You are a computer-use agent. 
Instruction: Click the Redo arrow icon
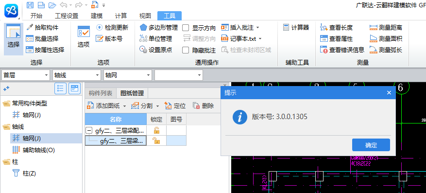[x=79, y=5]
